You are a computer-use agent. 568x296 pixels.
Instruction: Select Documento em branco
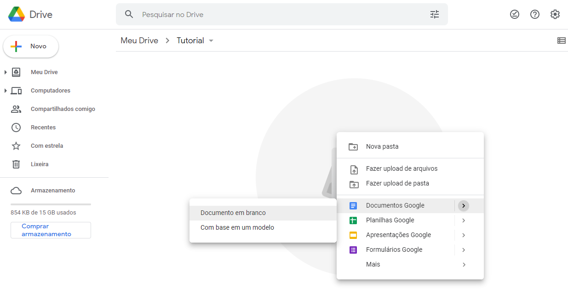(263, 213)
